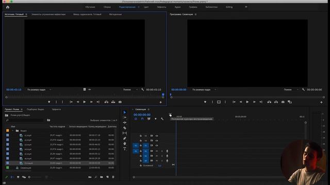Image resolution: width=330 pixels, height=185 pixels.
Task: Switch to Цвет workspace
Action: [x=146, y=7]
